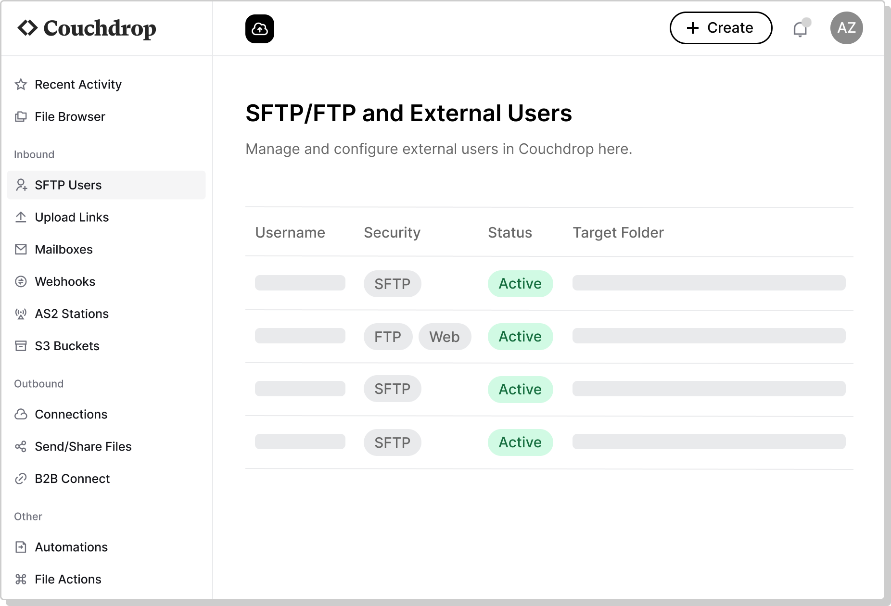Open Upload Links via its upload arrow icon
The width and height of the screenshot is (891, 606).
point(21,217)
